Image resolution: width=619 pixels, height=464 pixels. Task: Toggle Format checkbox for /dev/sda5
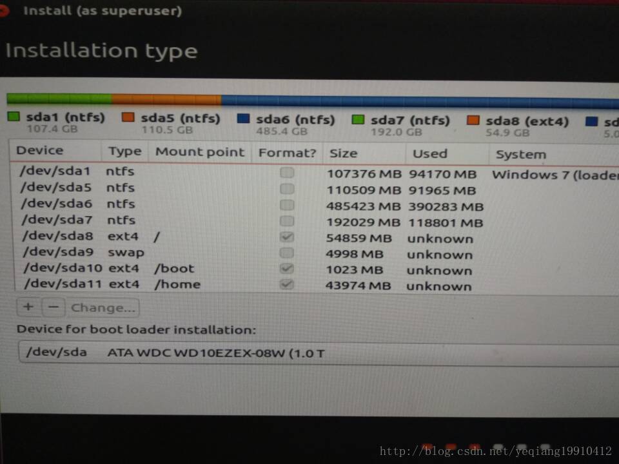click(287, 189)
